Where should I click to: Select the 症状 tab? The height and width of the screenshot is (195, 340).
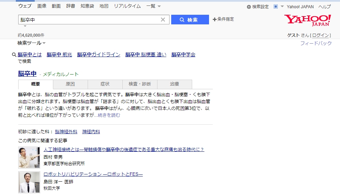[105, 84]
